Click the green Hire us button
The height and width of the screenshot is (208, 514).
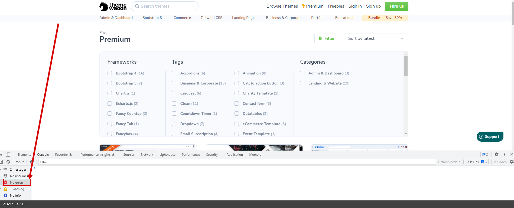coord(396,6)
